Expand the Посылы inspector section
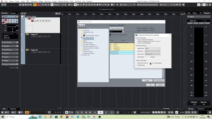This screenshot has width=212, height=119. point(10,57)
